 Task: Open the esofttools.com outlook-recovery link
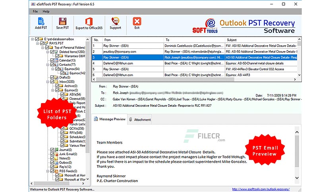(x=261, y=189)
